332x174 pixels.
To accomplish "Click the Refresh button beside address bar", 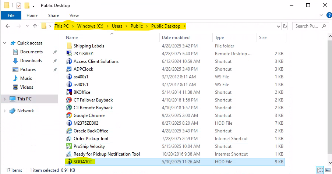I will [x=285, y=26].
